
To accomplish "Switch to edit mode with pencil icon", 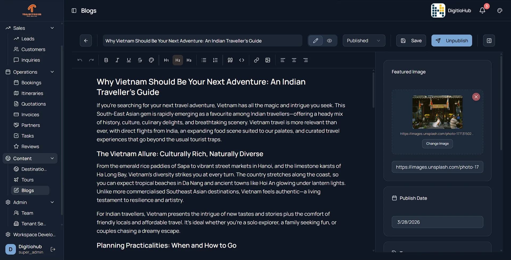I will tap(315, 41).
